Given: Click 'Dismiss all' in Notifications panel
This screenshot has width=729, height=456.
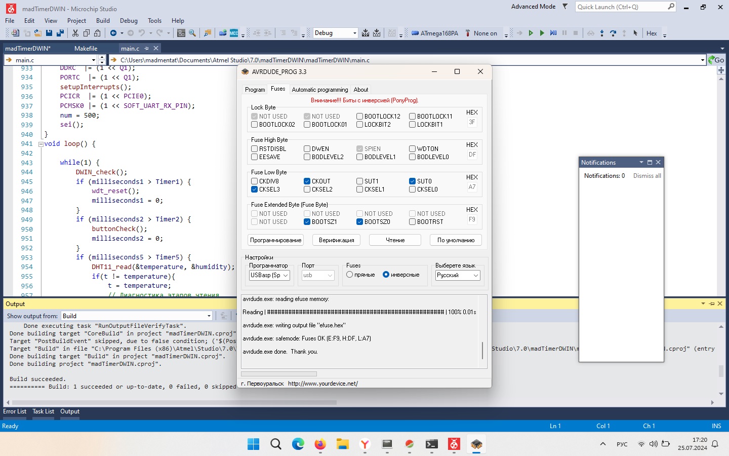Looking at the screenshot, I should point(647,176).
